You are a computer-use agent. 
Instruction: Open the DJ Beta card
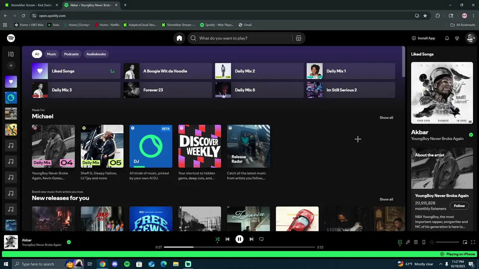click(x=151, y=146)
